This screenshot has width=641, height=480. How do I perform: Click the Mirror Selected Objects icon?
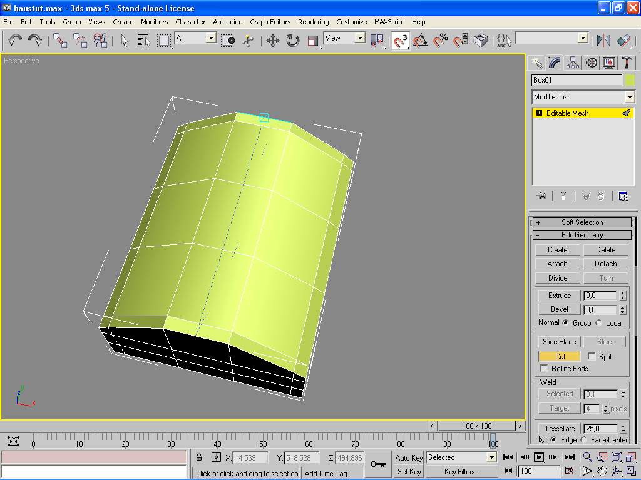[603, 41]
